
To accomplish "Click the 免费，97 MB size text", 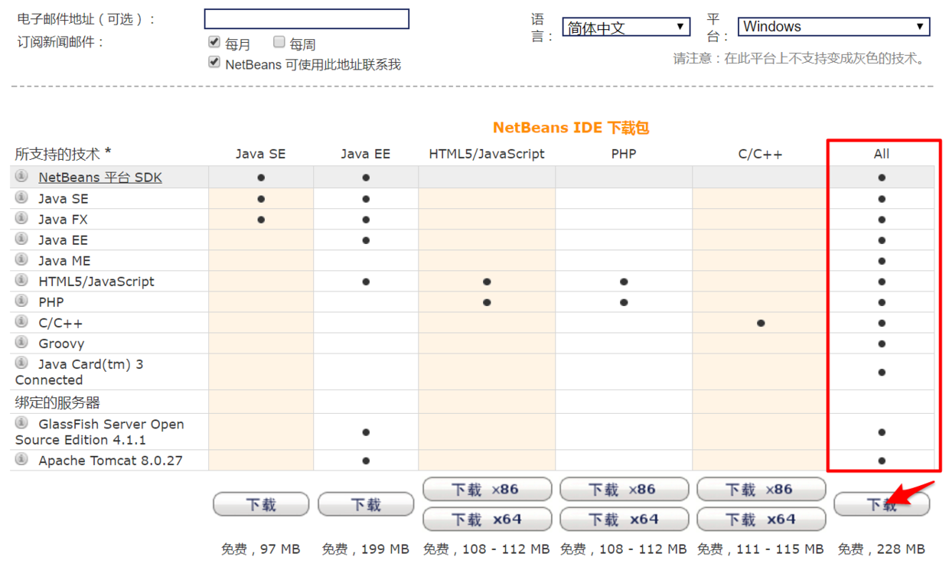I will (261, 549).
